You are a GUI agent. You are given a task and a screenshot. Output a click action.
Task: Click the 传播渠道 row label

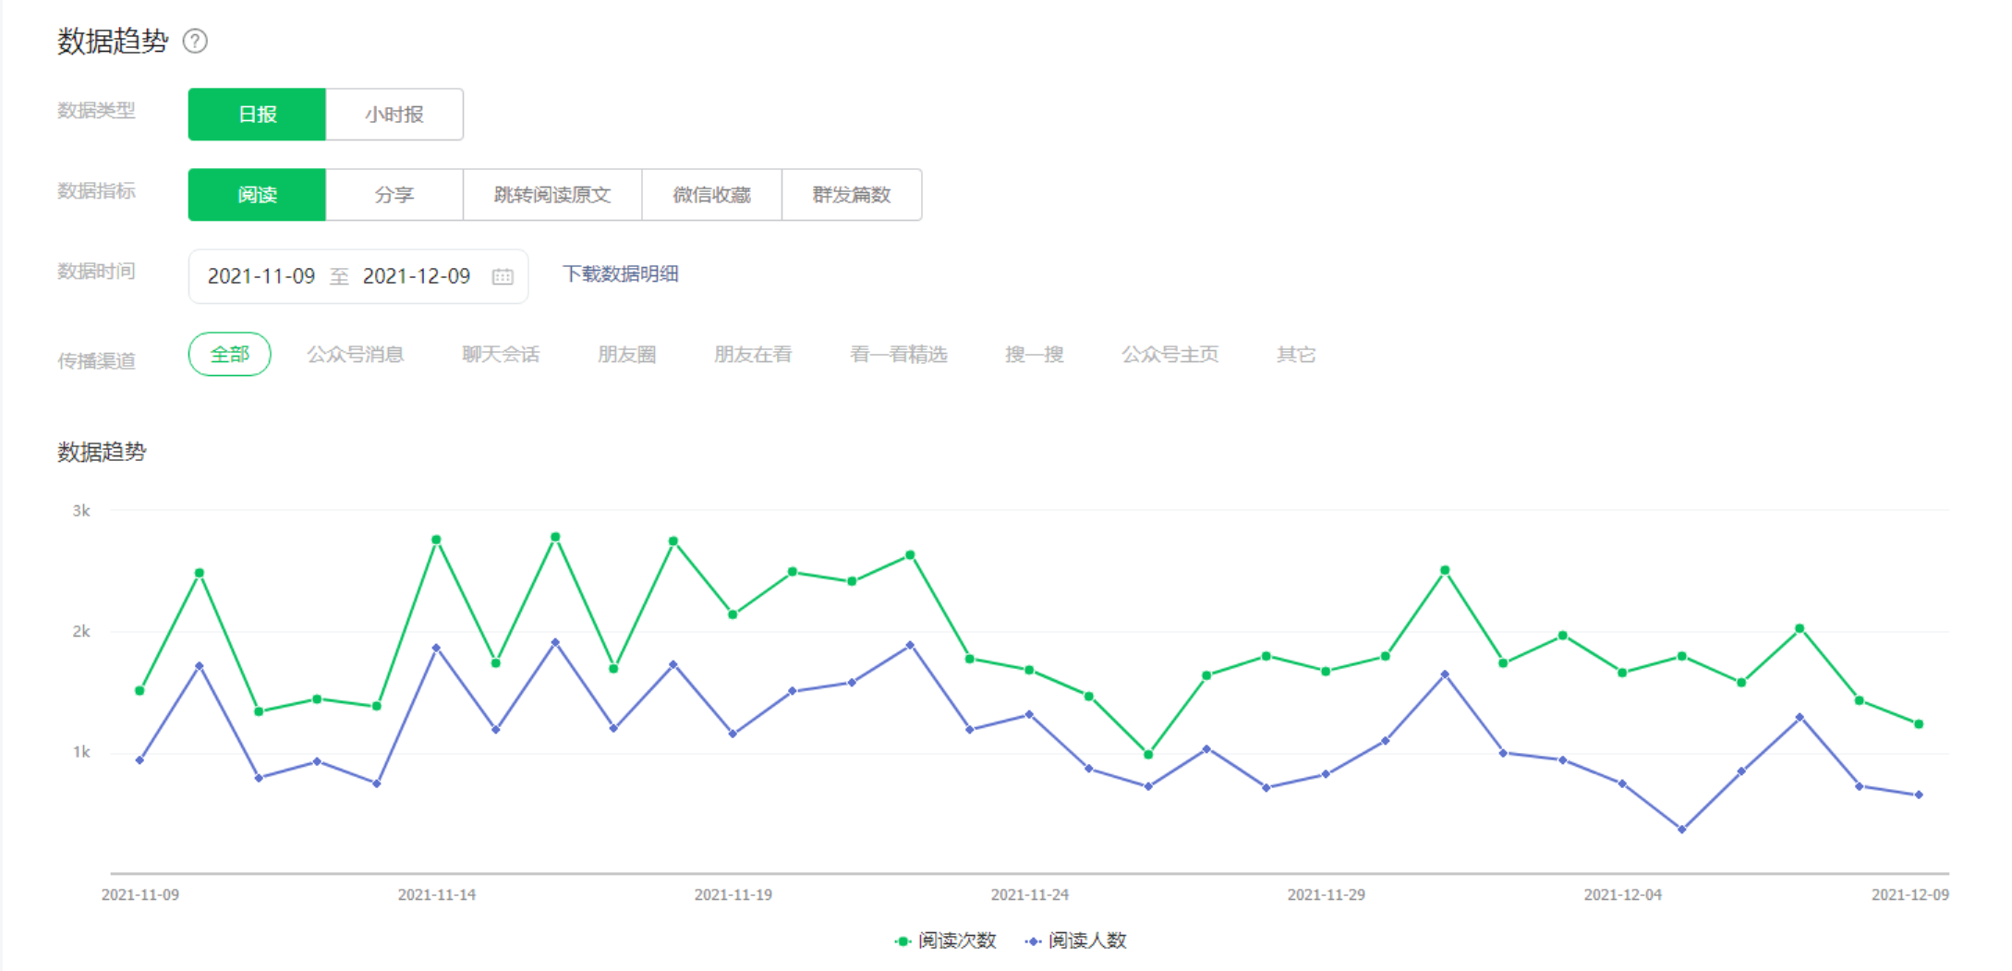(97, 361)
